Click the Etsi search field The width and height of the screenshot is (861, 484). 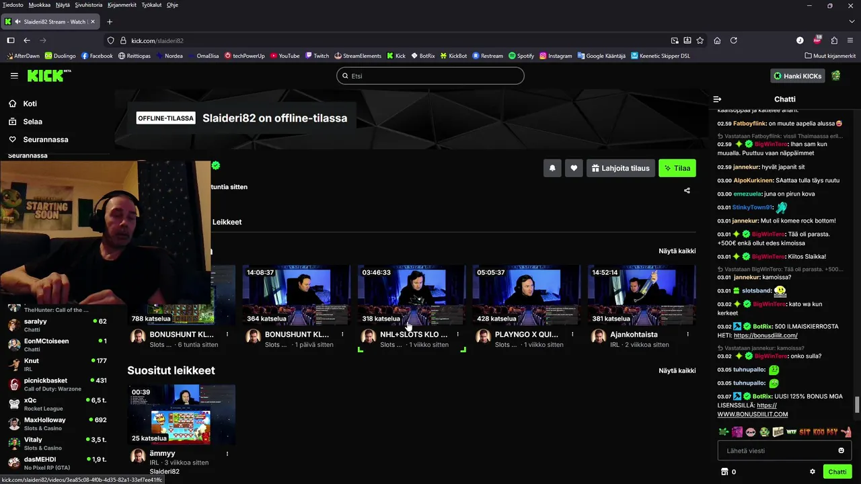pyautogui.click(x=430, y=76)
